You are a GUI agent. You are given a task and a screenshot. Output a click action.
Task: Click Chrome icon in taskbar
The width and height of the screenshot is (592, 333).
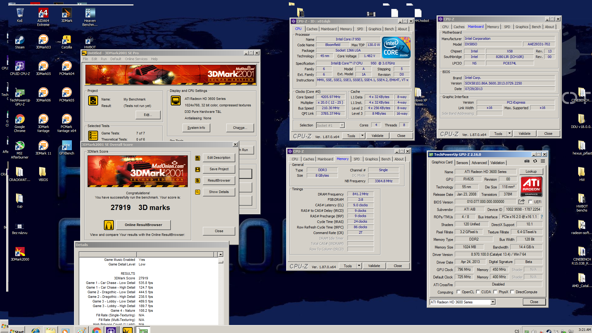(97, 331)
